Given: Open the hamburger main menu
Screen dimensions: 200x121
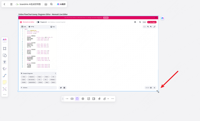Looking at the screenshot, I should [11, 4].
